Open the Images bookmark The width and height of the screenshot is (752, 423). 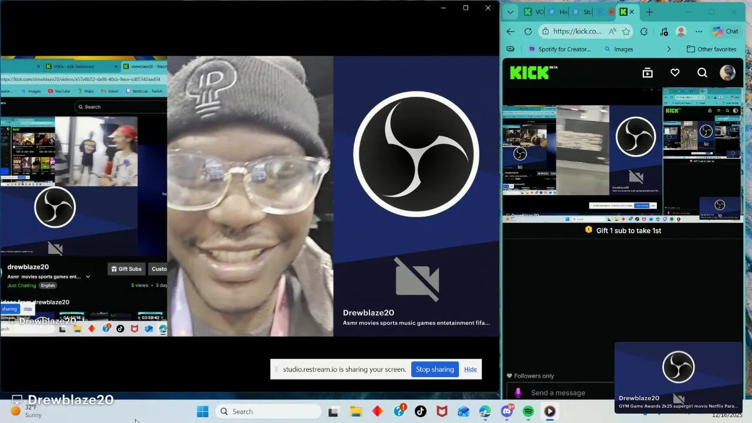click(618, 49)
